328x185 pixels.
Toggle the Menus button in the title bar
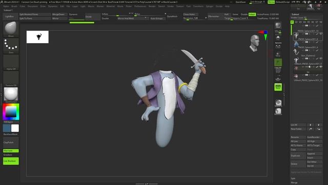271,2
